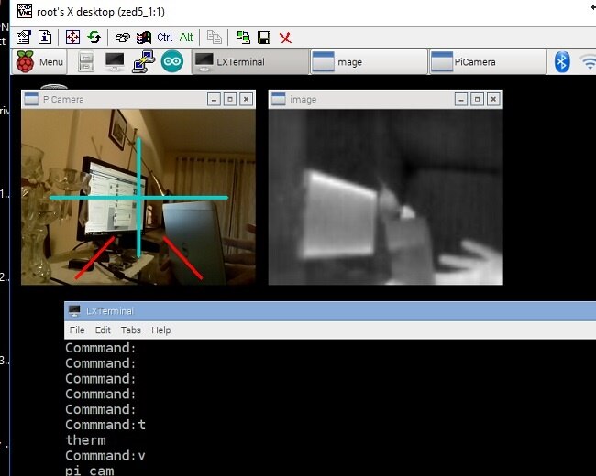Launch terminal via panel monitor icon
596x476 pixels.
pyautogui.click(x=115, y=62)
